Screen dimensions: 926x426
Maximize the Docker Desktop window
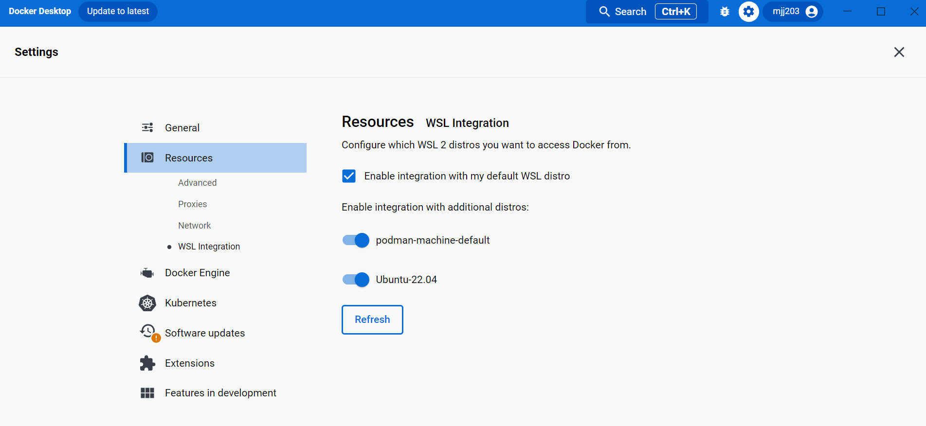click(881, 12)
